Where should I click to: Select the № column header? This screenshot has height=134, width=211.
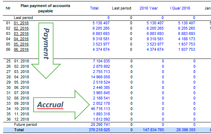(8, 8)
